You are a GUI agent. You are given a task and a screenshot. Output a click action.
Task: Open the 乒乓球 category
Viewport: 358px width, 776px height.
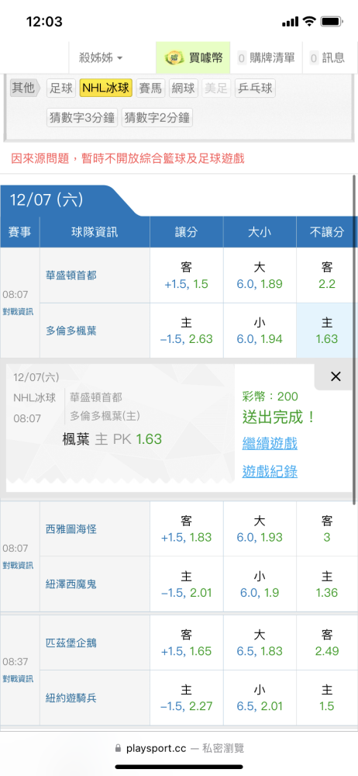click(x=255, y=88)
